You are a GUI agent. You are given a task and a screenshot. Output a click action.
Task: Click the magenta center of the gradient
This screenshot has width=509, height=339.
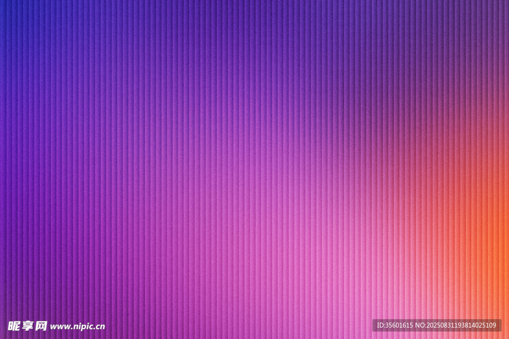click(254, 169)
